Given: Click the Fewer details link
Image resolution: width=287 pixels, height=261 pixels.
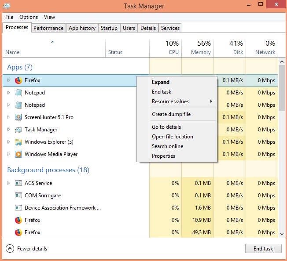Looking at the screenshot, I should click(x=32, y=249).
